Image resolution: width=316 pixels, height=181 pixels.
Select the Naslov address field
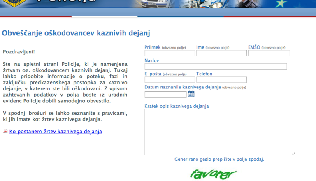tap(216, 66)
